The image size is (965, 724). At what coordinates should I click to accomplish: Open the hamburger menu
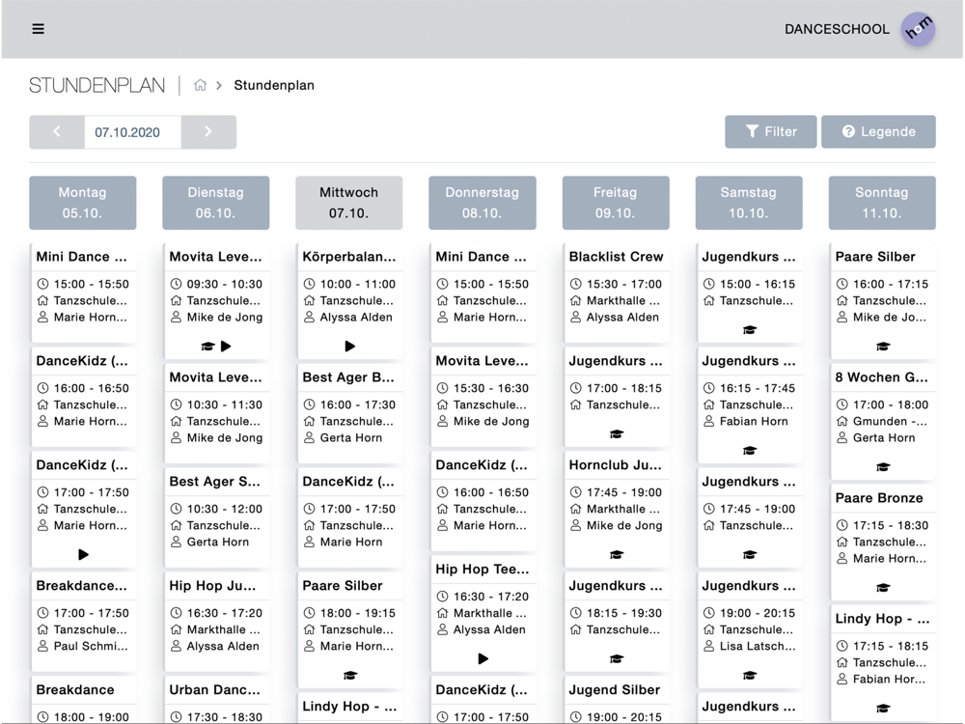coord(39,29)
